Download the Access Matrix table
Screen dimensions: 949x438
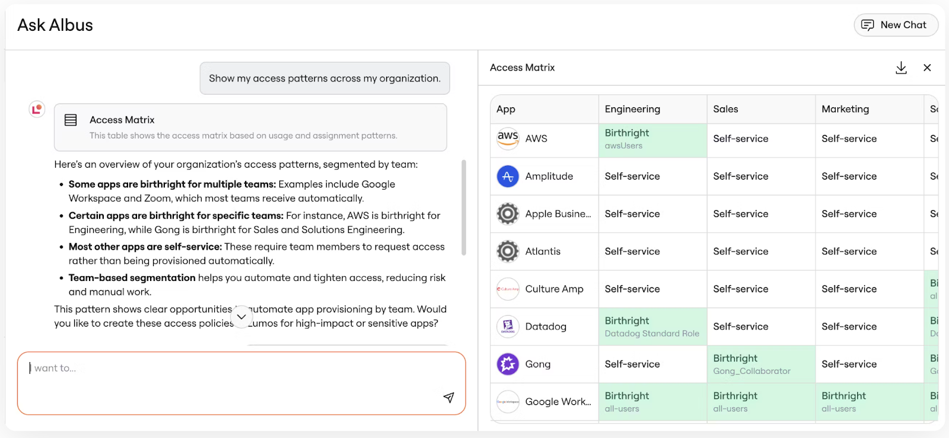(x=901, y=68)
